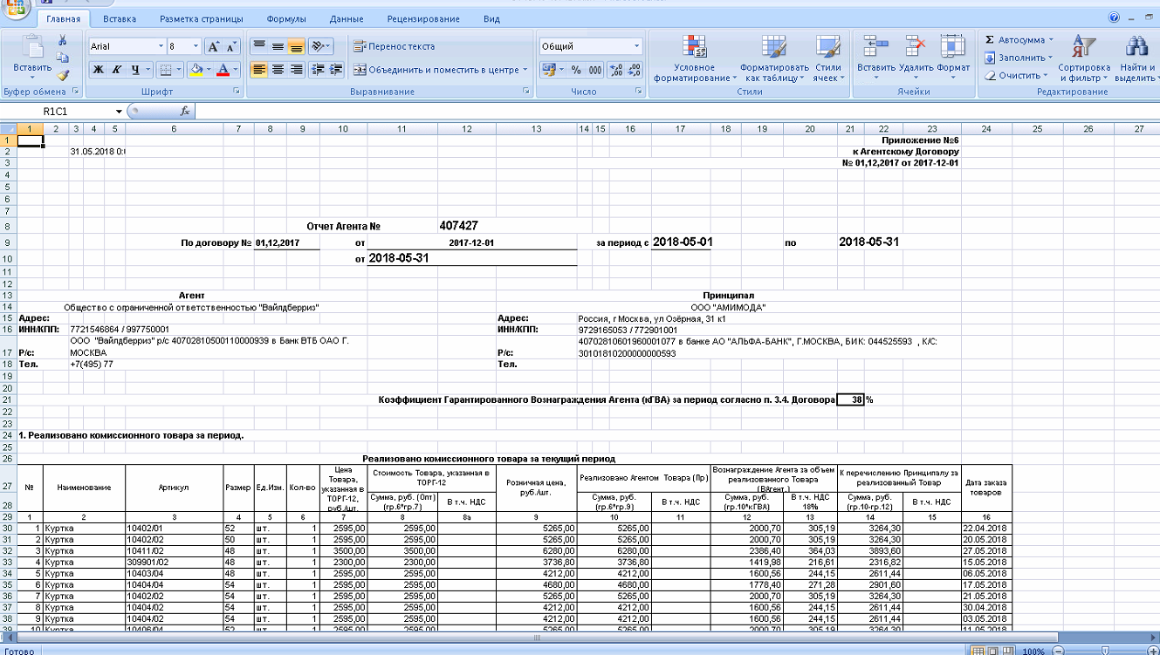The height and width of the screenshot is (655, 1160).
Task: Expand the number format 'Общий' dropdown
Action: 636,46
